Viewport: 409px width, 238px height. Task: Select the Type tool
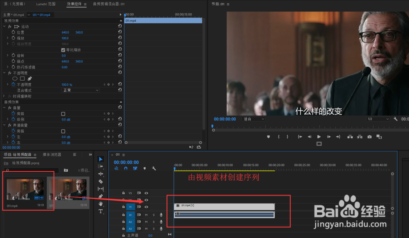tap(101, 211)
